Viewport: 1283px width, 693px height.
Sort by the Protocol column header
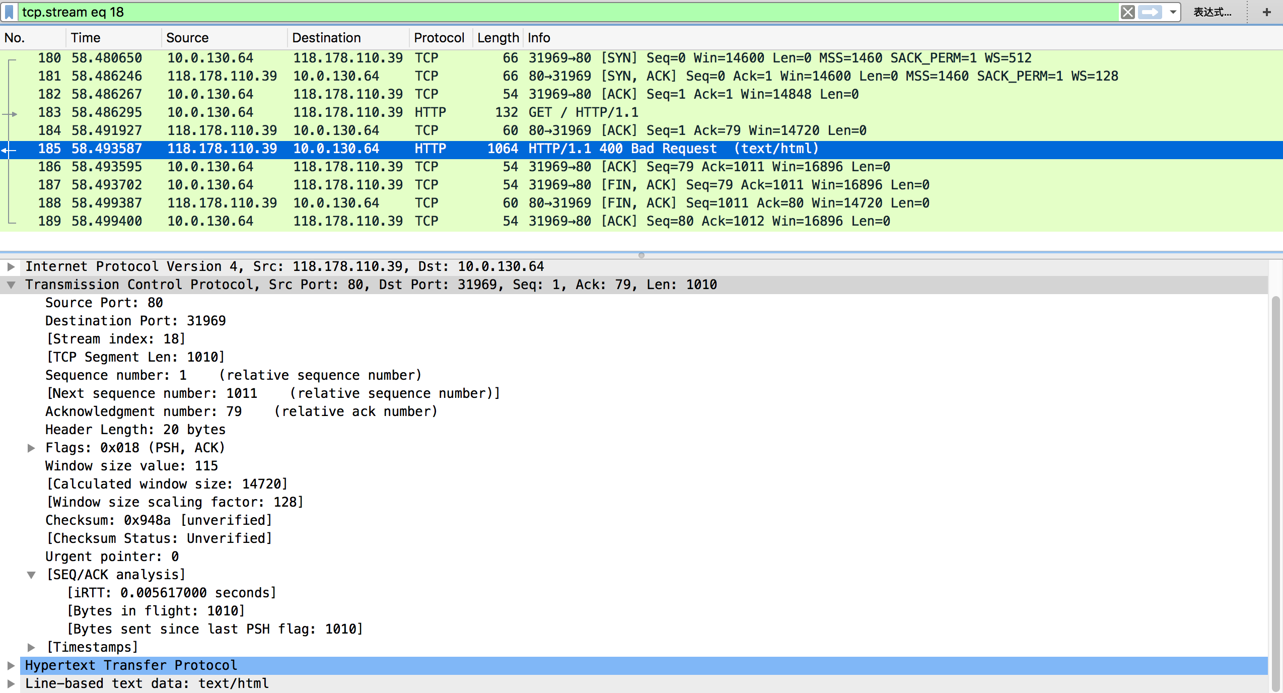coord(439,38)
